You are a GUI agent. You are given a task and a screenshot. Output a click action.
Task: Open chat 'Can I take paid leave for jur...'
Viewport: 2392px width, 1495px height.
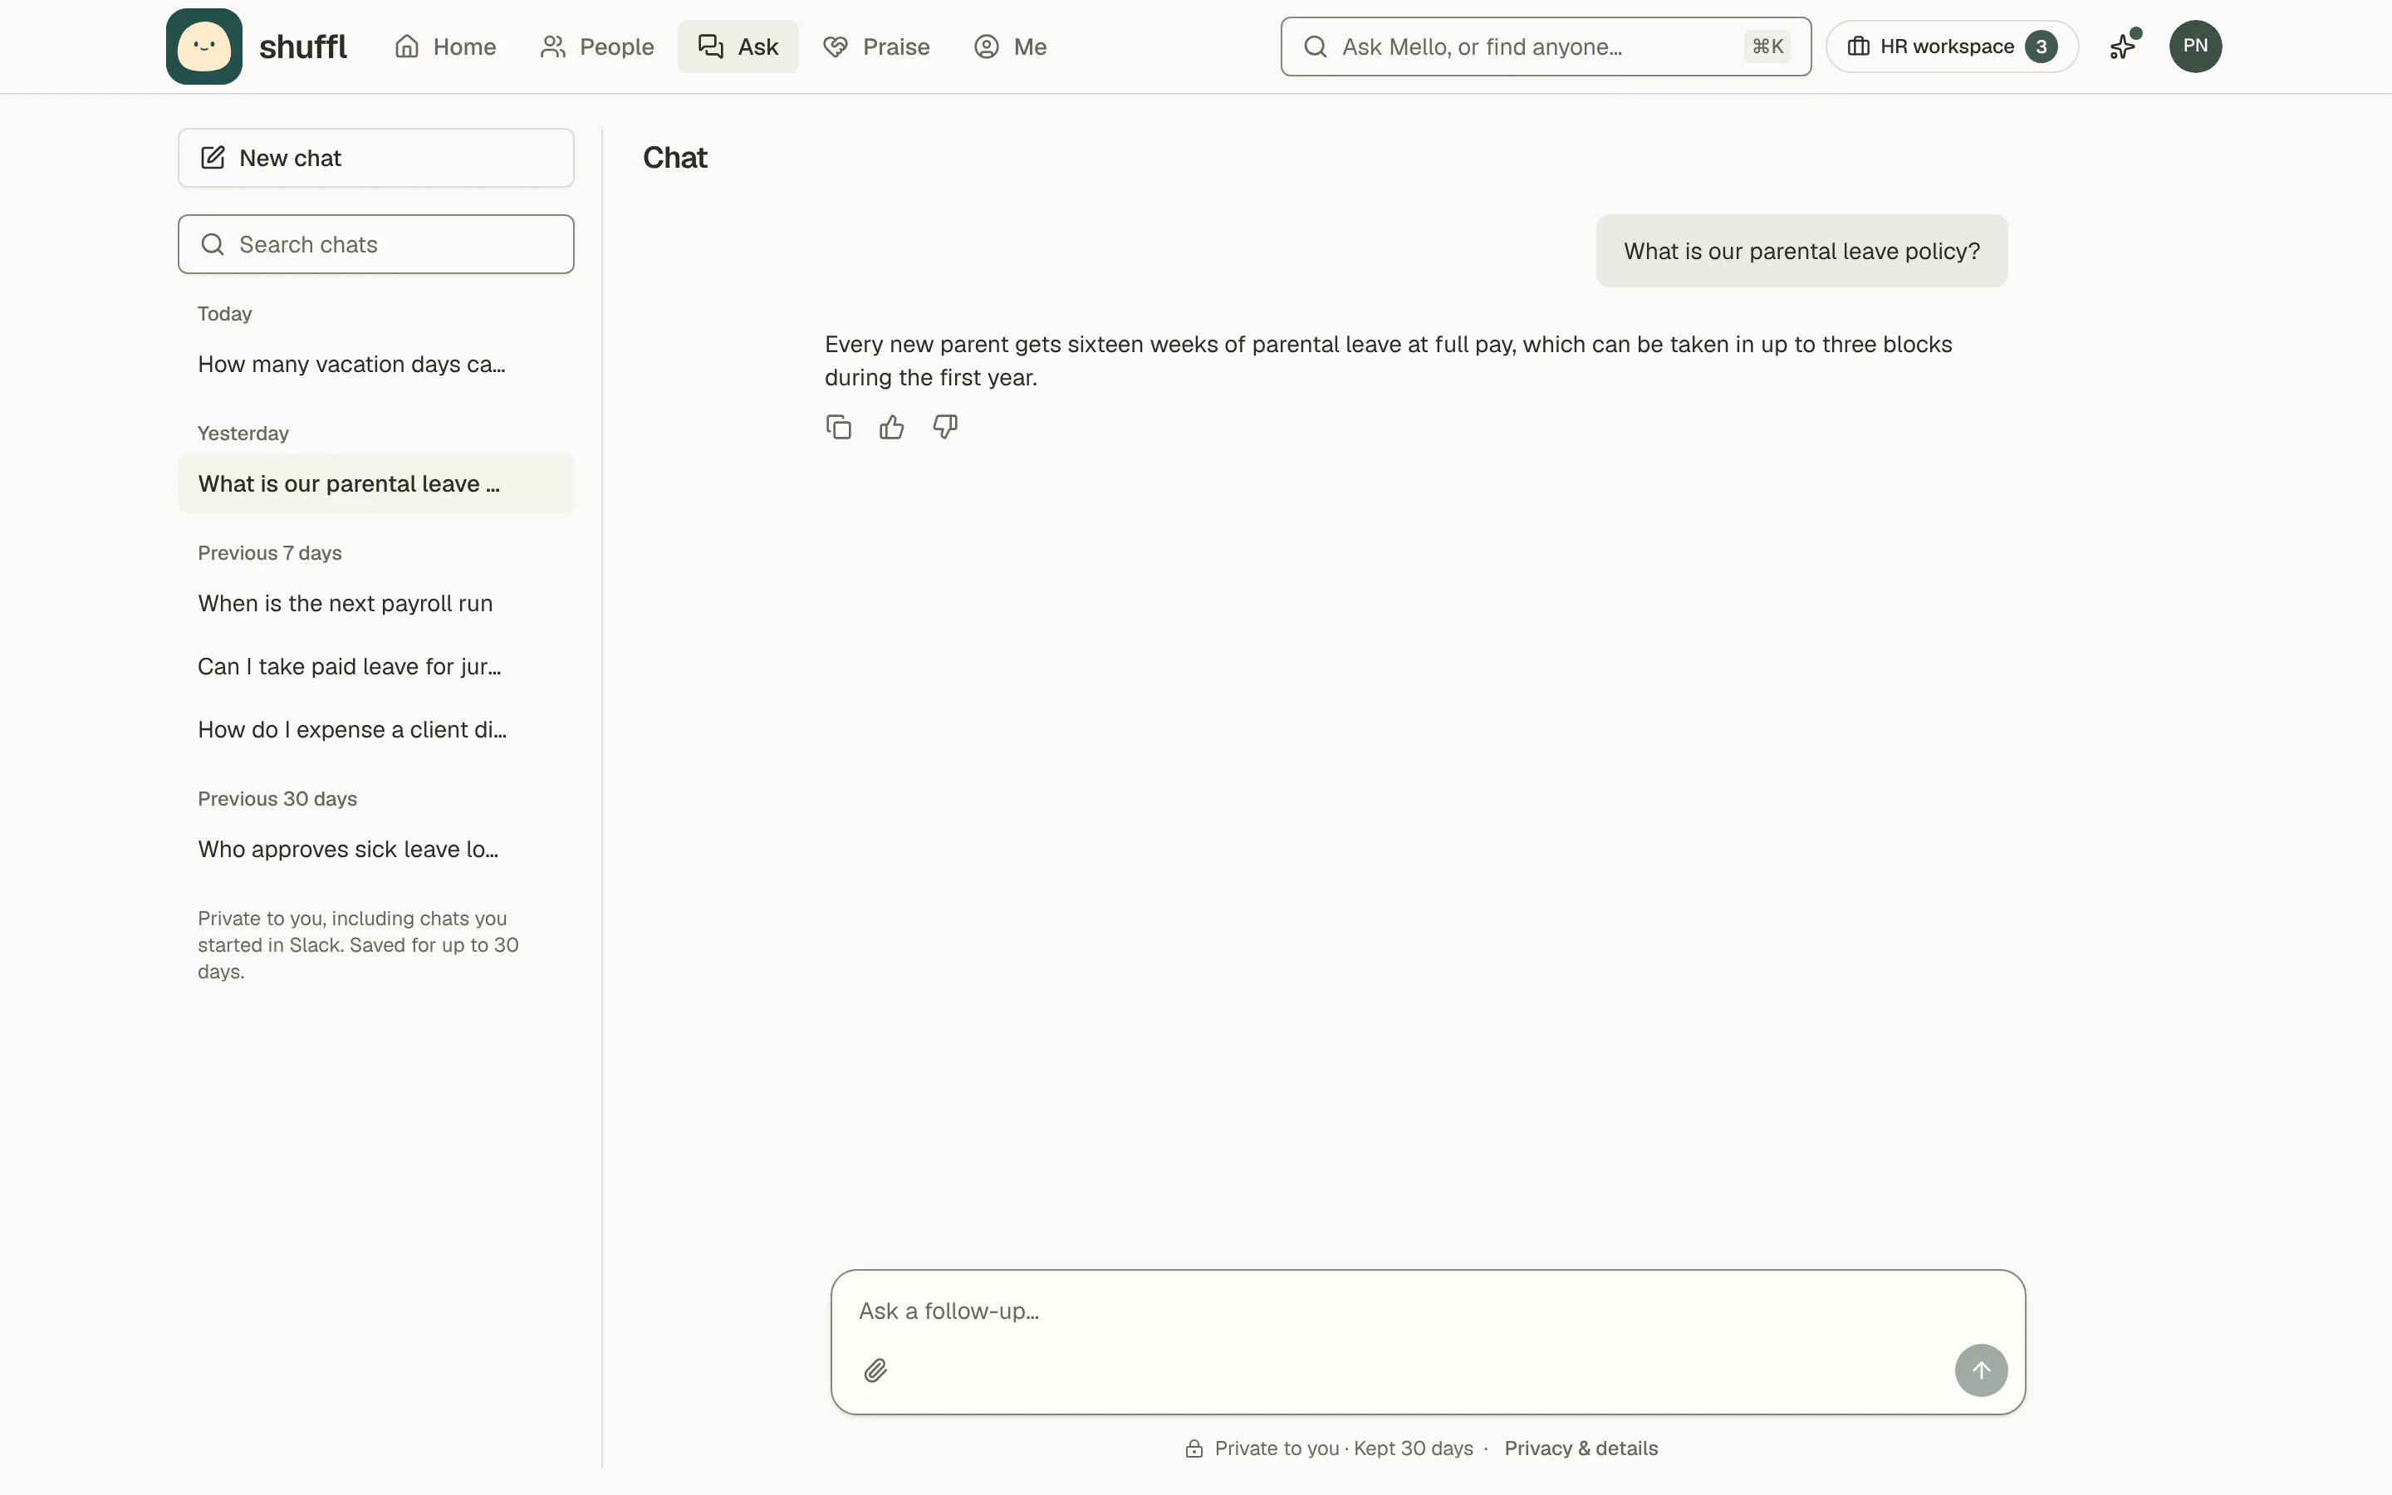(x=375, y=666)
